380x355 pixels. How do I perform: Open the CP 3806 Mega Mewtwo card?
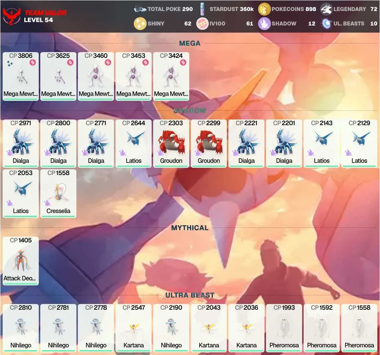point(21,76)
